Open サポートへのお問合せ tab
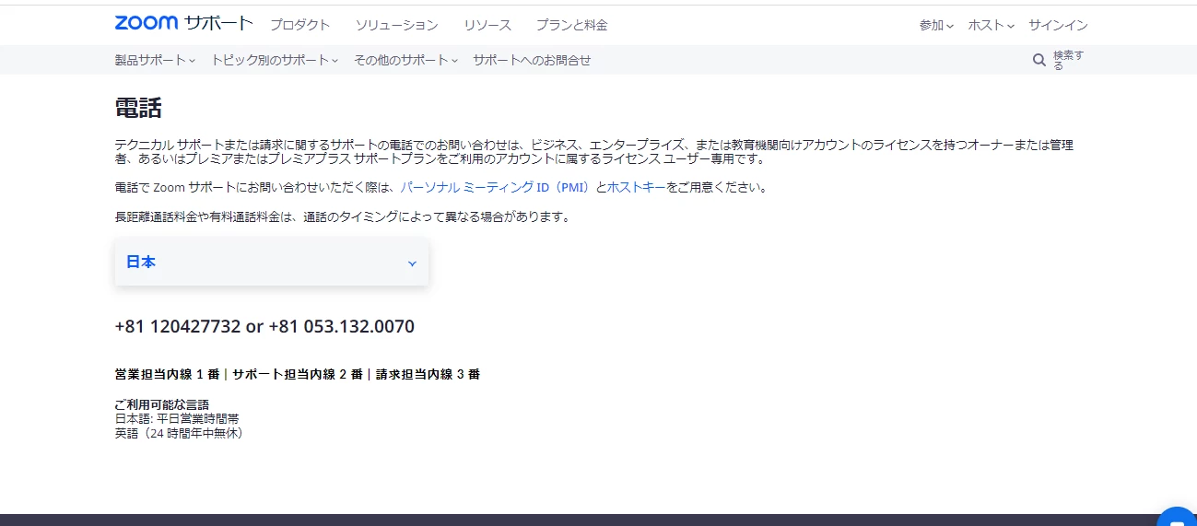Viewport: 1197px width, 526px height. coord(532,60)
